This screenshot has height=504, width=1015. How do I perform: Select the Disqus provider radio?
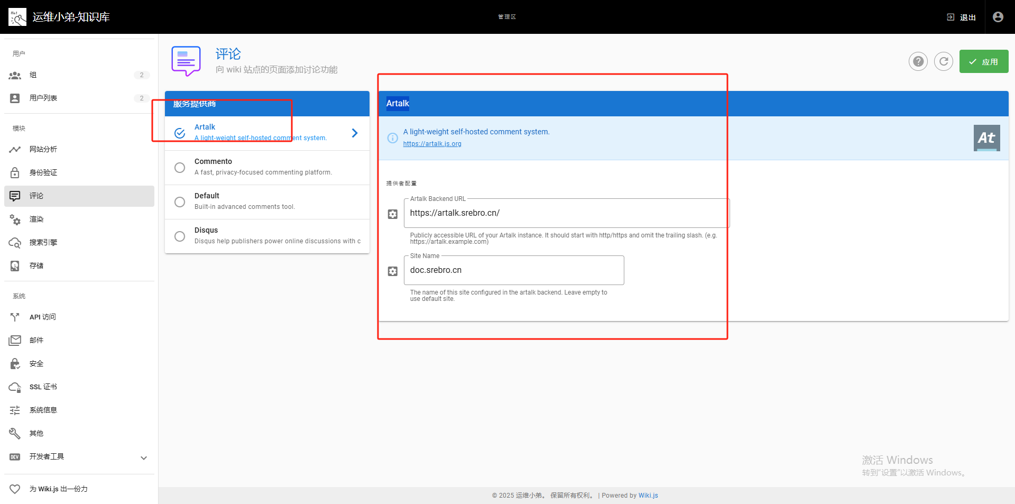[180, 236]
